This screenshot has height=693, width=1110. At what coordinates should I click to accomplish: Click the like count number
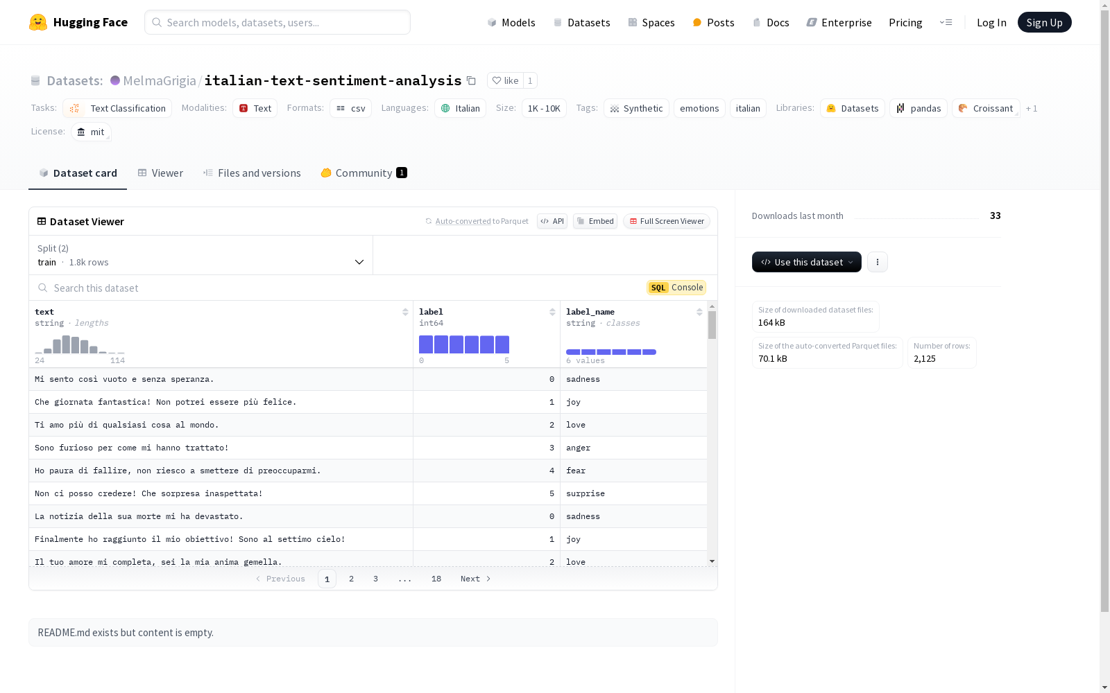pos(530,80)
